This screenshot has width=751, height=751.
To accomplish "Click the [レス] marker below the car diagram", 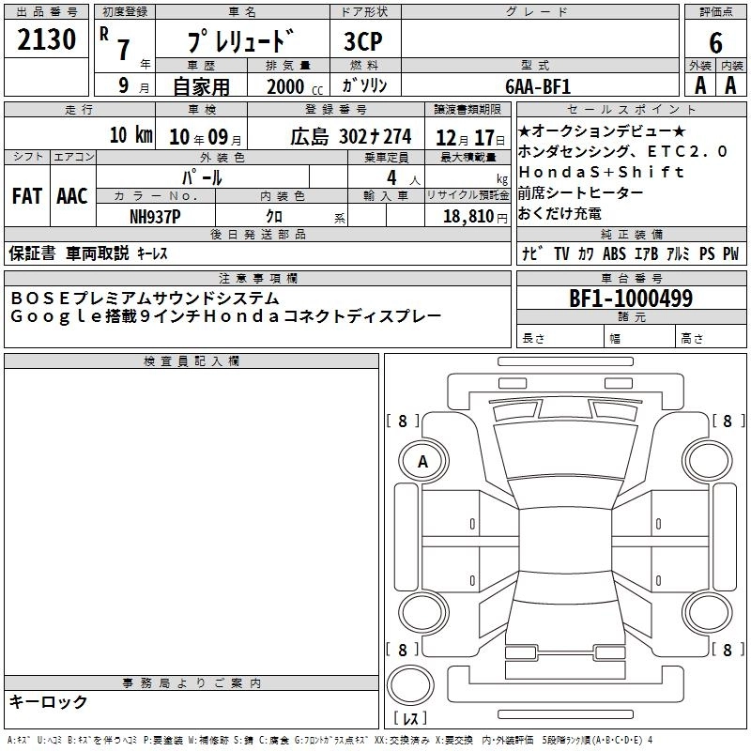I will tap(409, 720).
